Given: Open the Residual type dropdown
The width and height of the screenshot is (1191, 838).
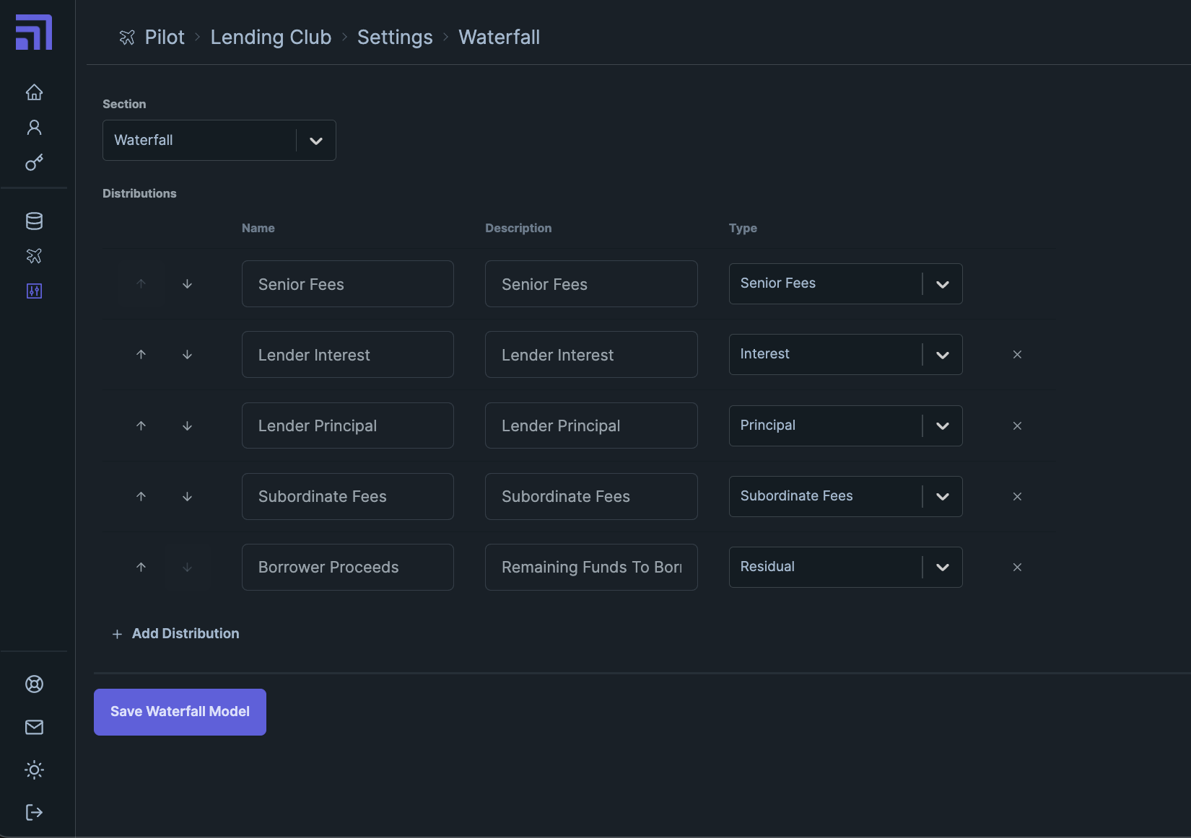Looking at the screenshot, I should pyautogui.click(x=943, y=567).
